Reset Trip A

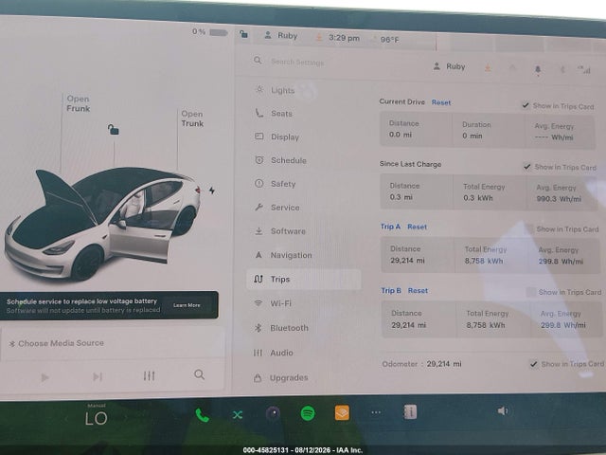[417, 227]
